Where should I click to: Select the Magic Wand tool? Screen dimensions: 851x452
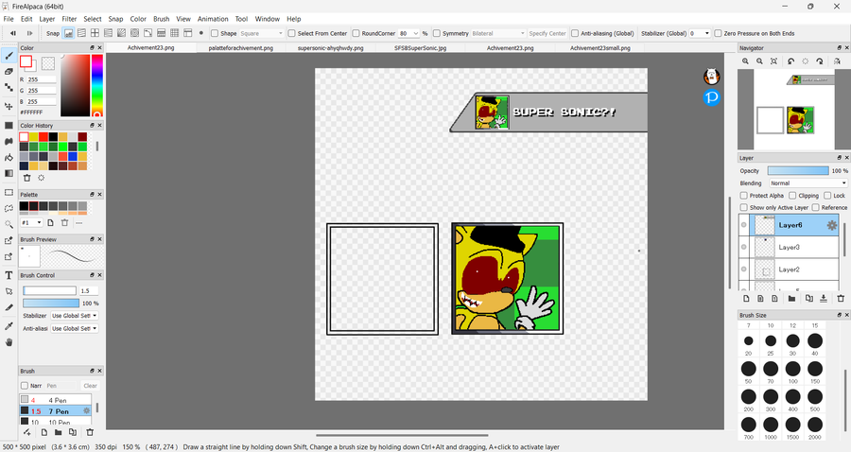(9, 224)
